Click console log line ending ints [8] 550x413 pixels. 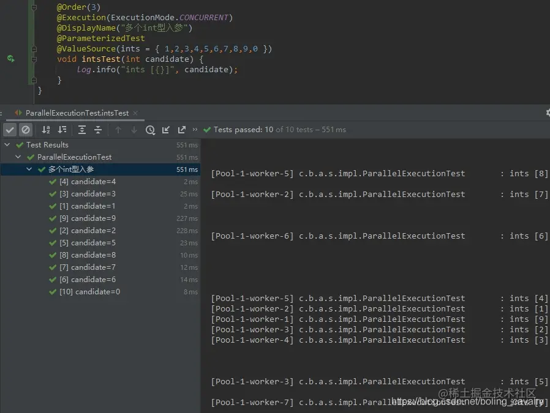379,174
